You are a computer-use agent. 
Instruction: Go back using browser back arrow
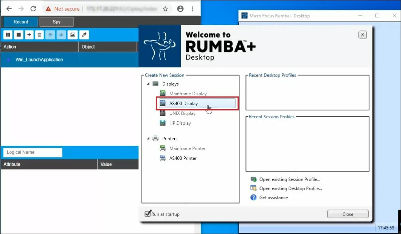click(x=9, y=9)
